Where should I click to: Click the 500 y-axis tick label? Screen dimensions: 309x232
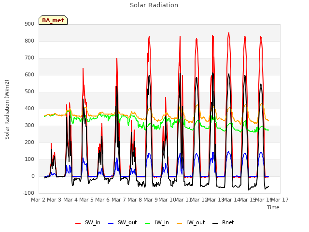click(x=29, y=92)
